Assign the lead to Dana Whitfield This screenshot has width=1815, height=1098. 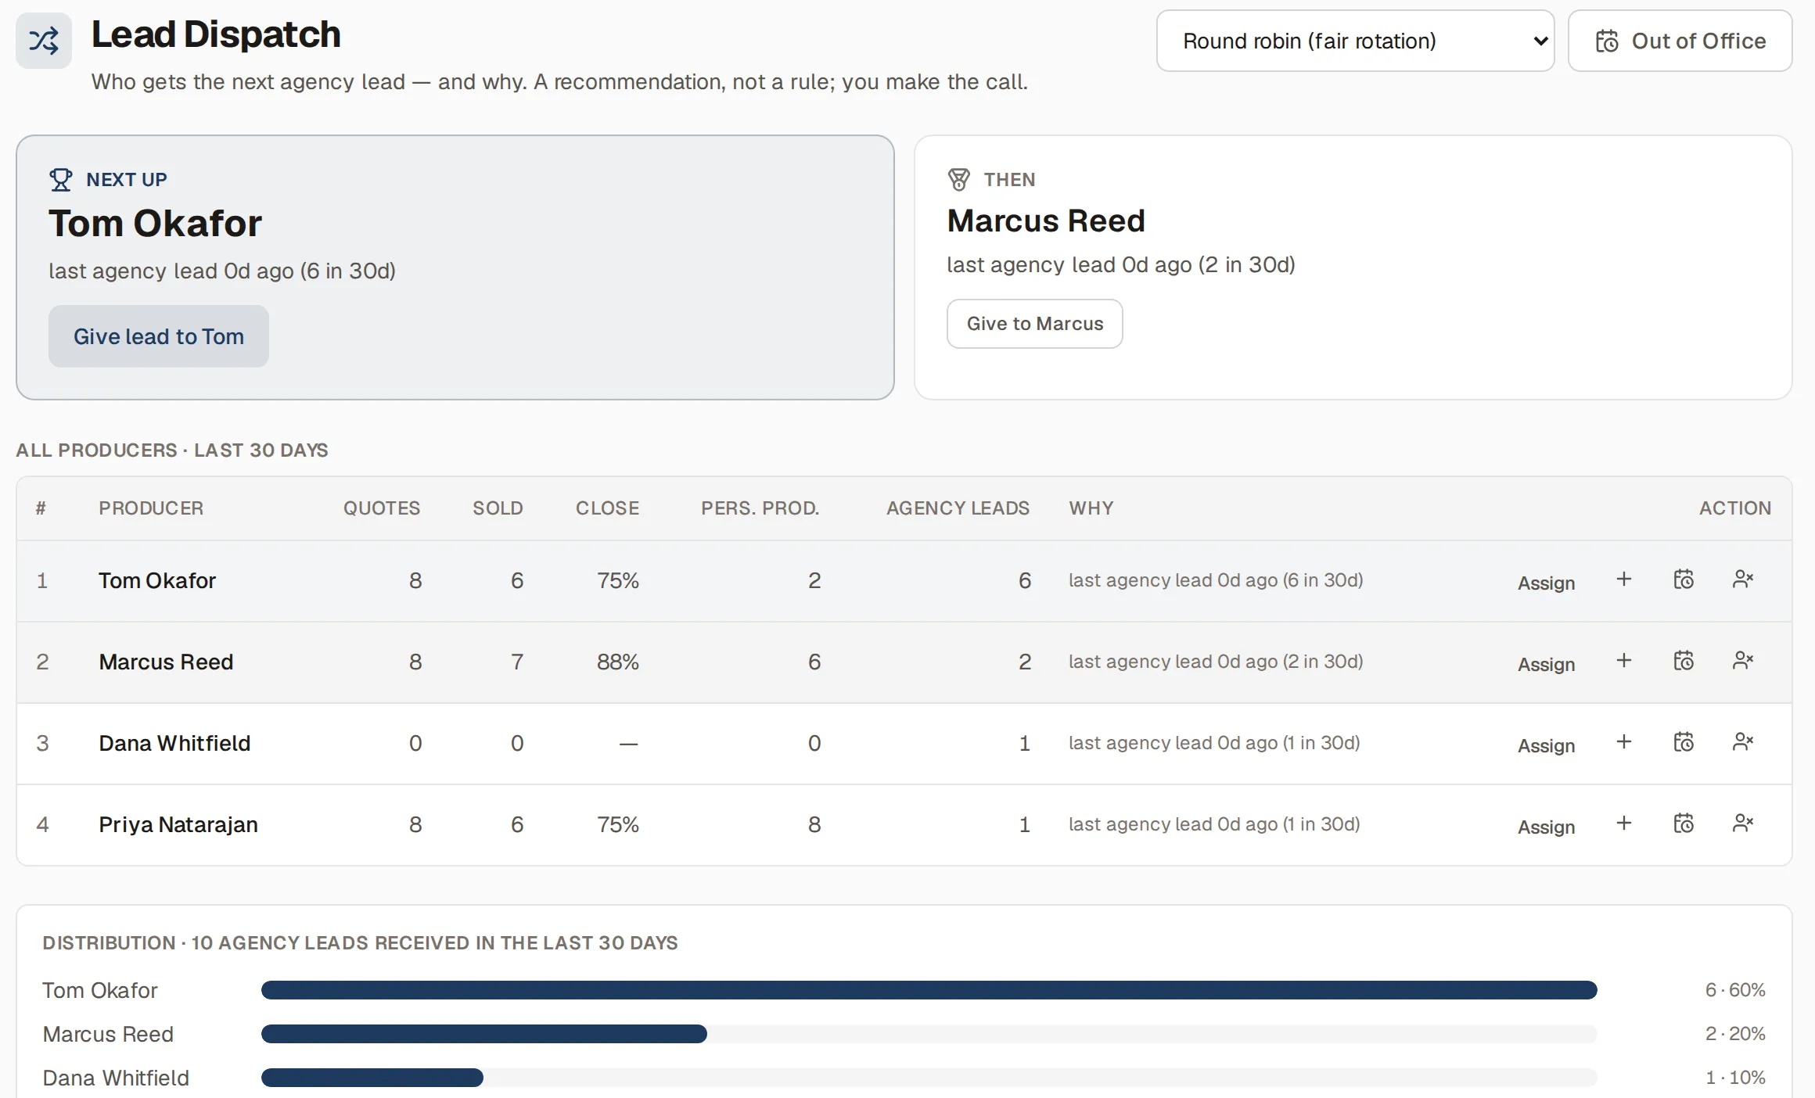tap(1546, 745)
